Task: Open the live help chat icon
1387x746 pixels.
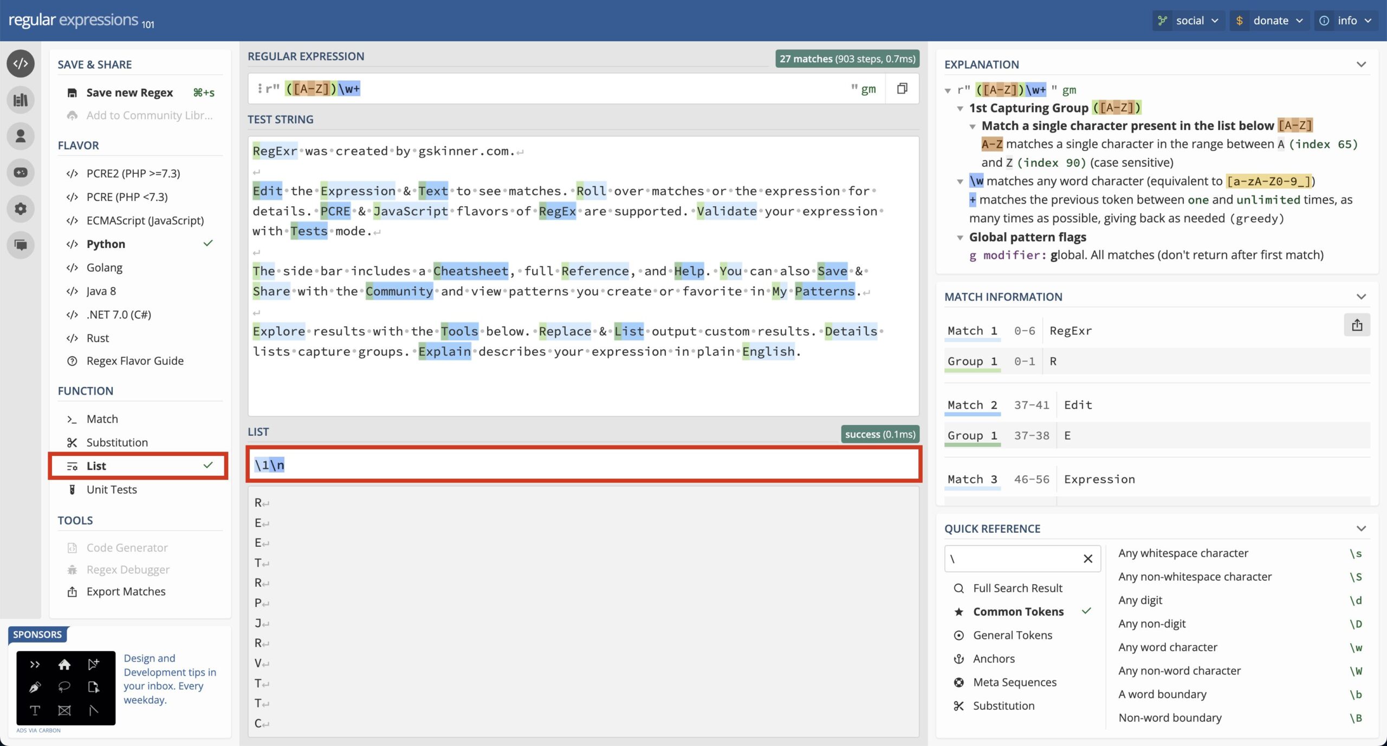Action: click(x=21, y=245)
